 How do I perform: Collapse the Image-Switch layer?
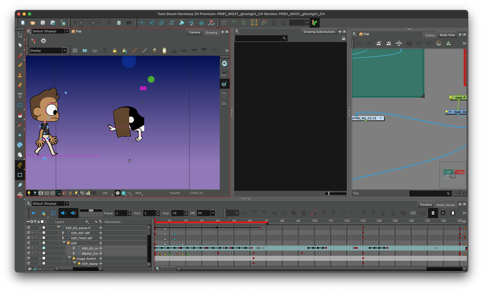(69, 258)
